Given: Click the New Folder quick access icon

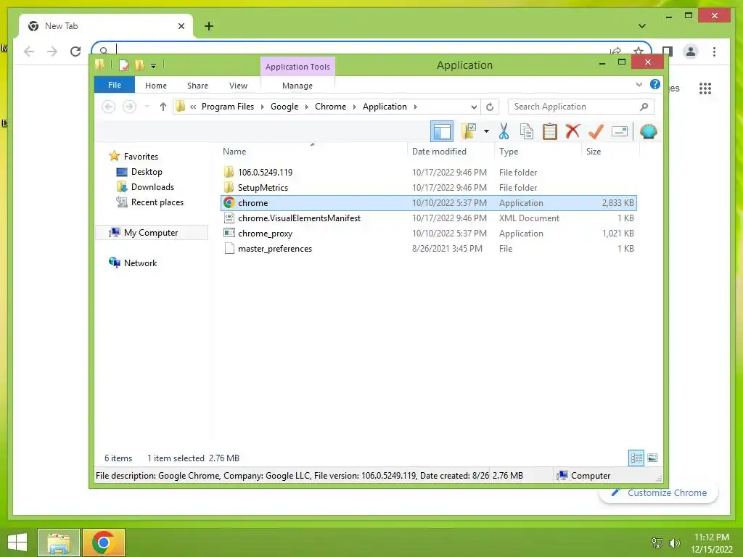Looking at the screenshot, I should pos(139,65).
